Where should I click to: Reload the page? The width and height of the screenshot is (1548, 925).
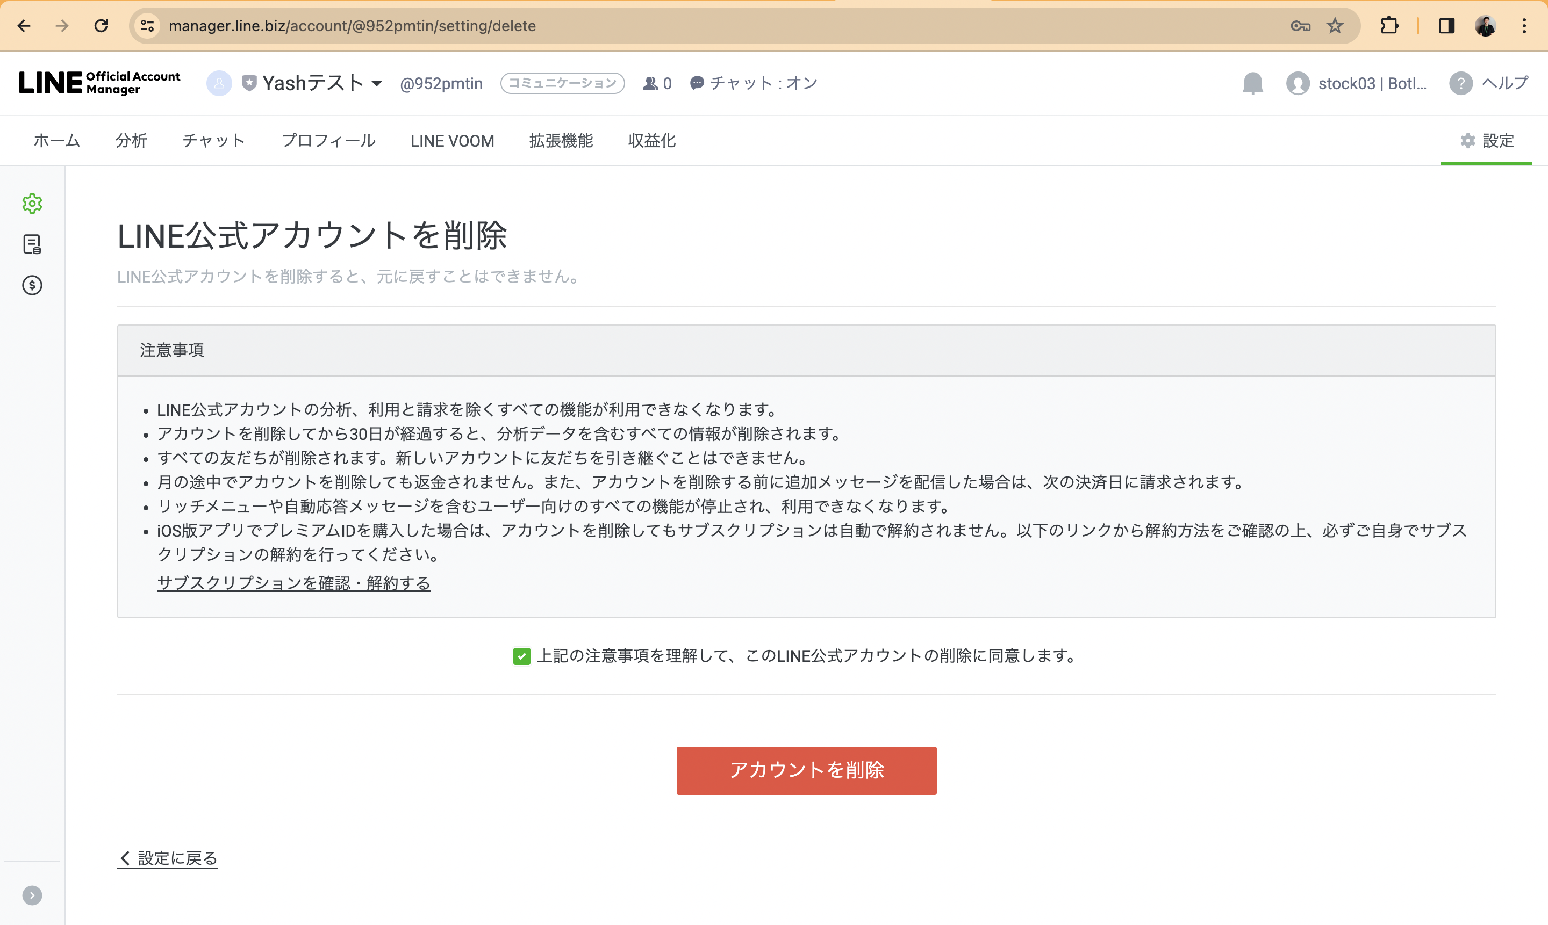pyautogui.click(x=101, y=26)
